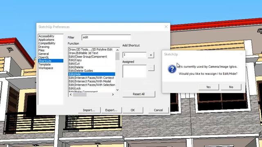Select the Edit/Lock function
262x147 pixels.
pos(75,88)
